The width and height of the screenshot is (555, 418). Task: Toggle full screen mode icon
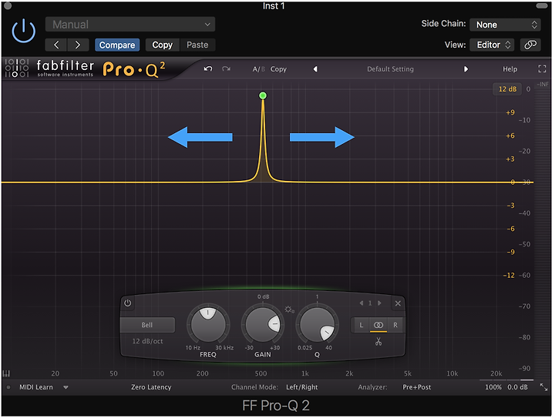point(542,69)
